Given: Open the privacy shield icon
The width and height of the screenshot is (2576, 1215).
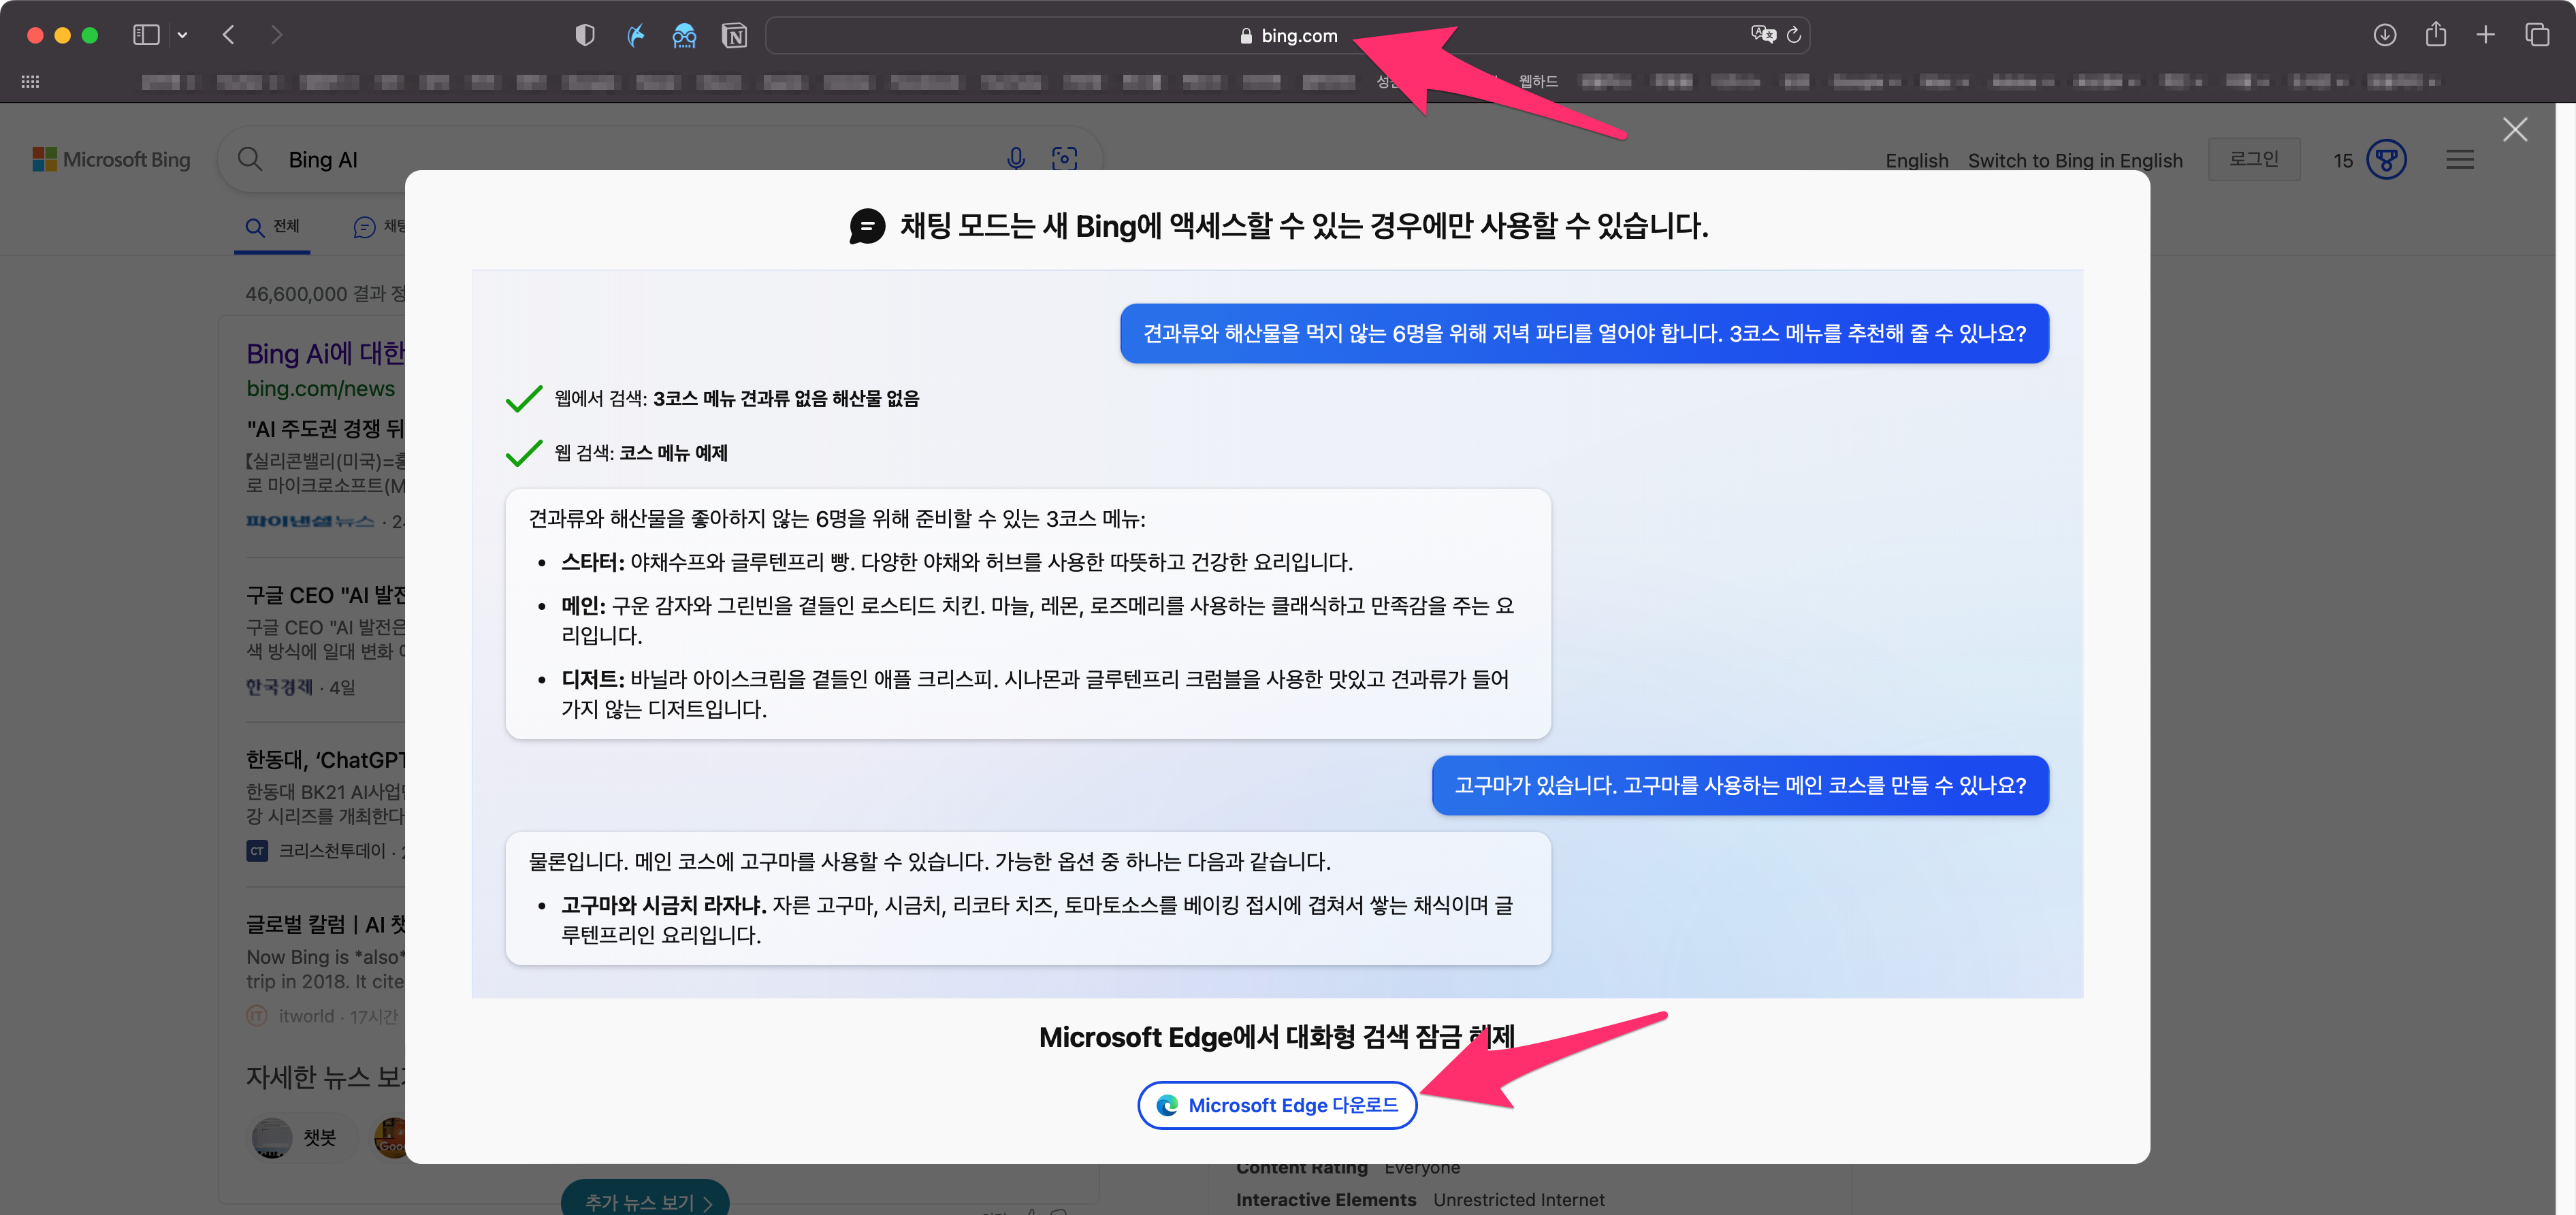Looking at the screenshot, I should (x=585, y=36).
